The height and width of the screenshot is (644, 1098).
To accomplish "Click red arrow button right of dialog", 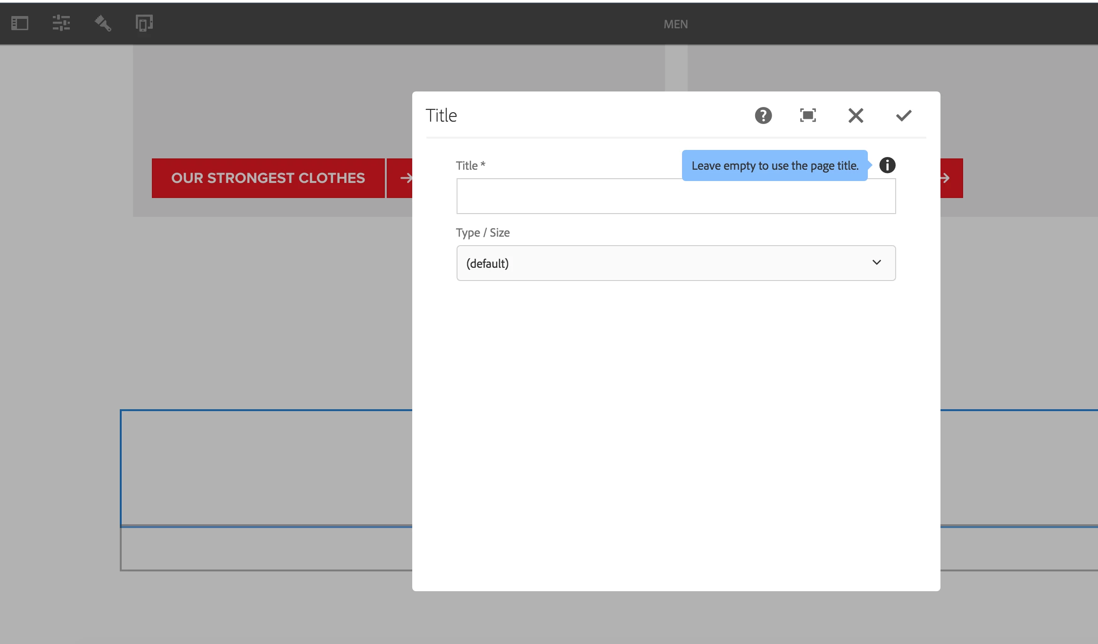I will click(951, 178).
